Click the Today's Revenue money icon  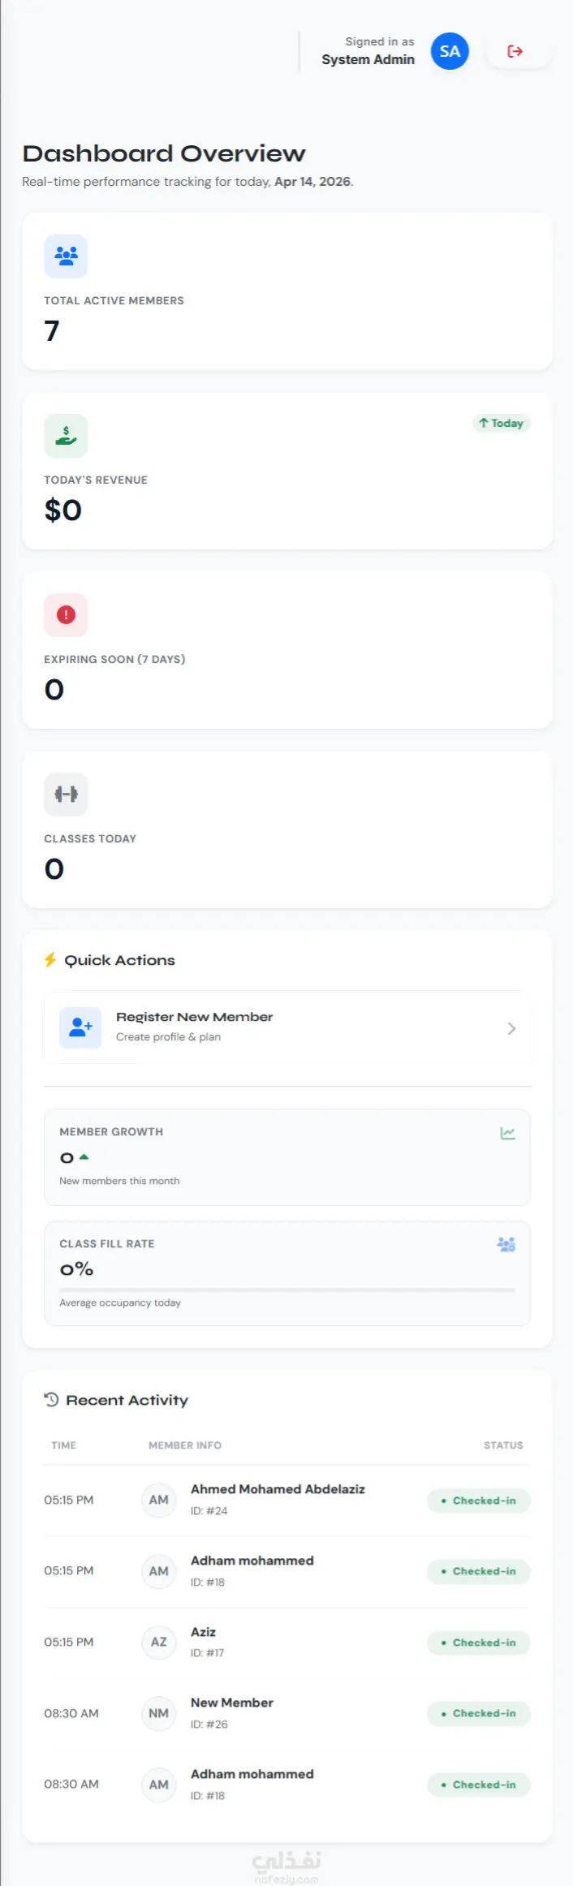click(x=66, y=436)
